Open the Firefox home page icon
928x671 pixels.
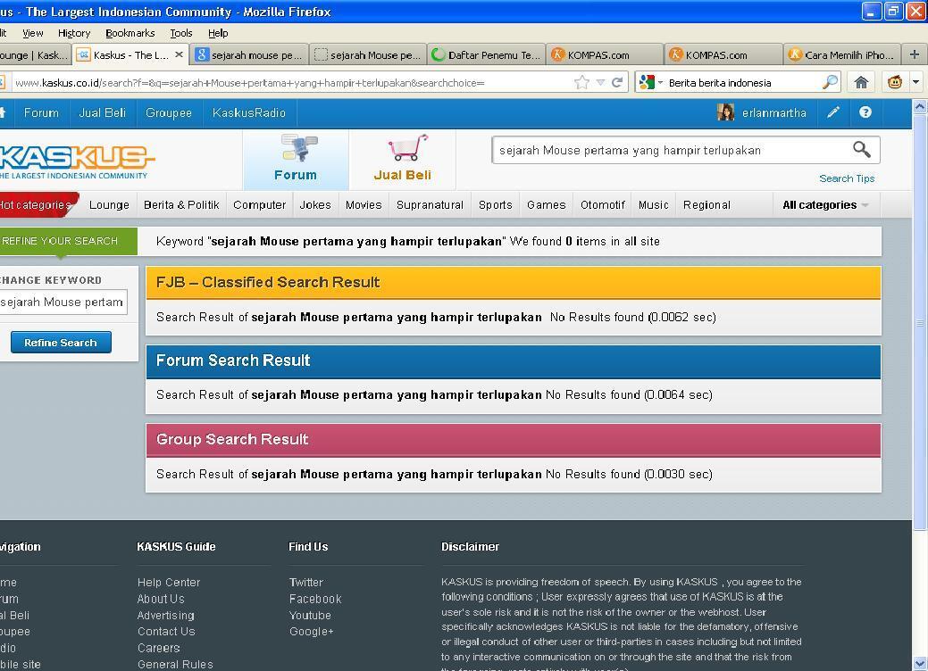[x=861, y=83]
